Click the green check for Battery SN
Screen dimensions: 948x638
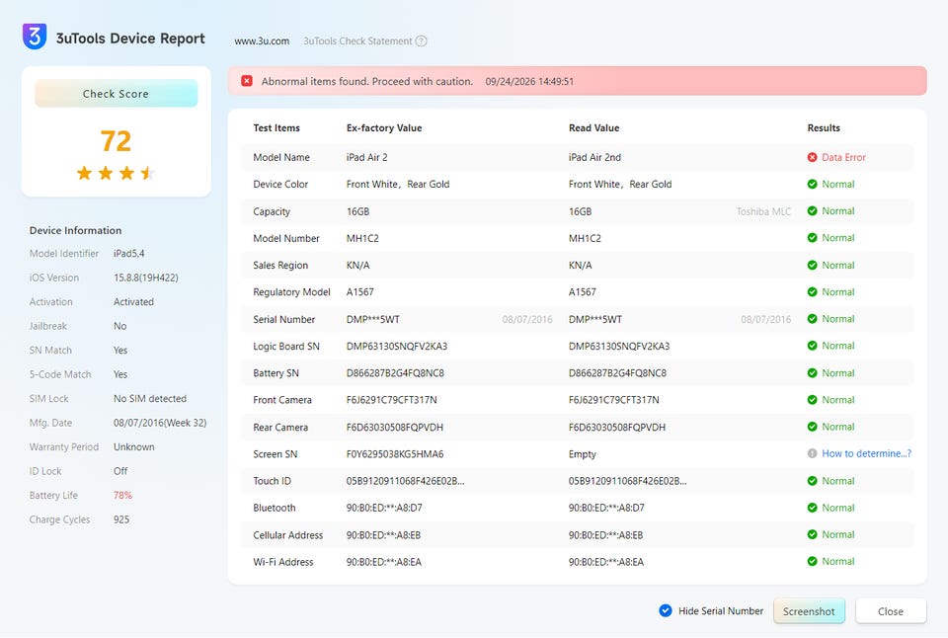(812, 373)
